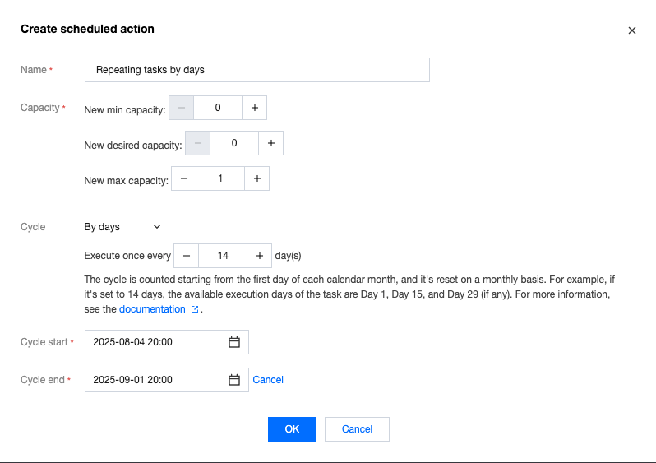The height and width of the screenshot is (463, 656).
Task: Decrease the new max capacity value
Action: [183, 178]
